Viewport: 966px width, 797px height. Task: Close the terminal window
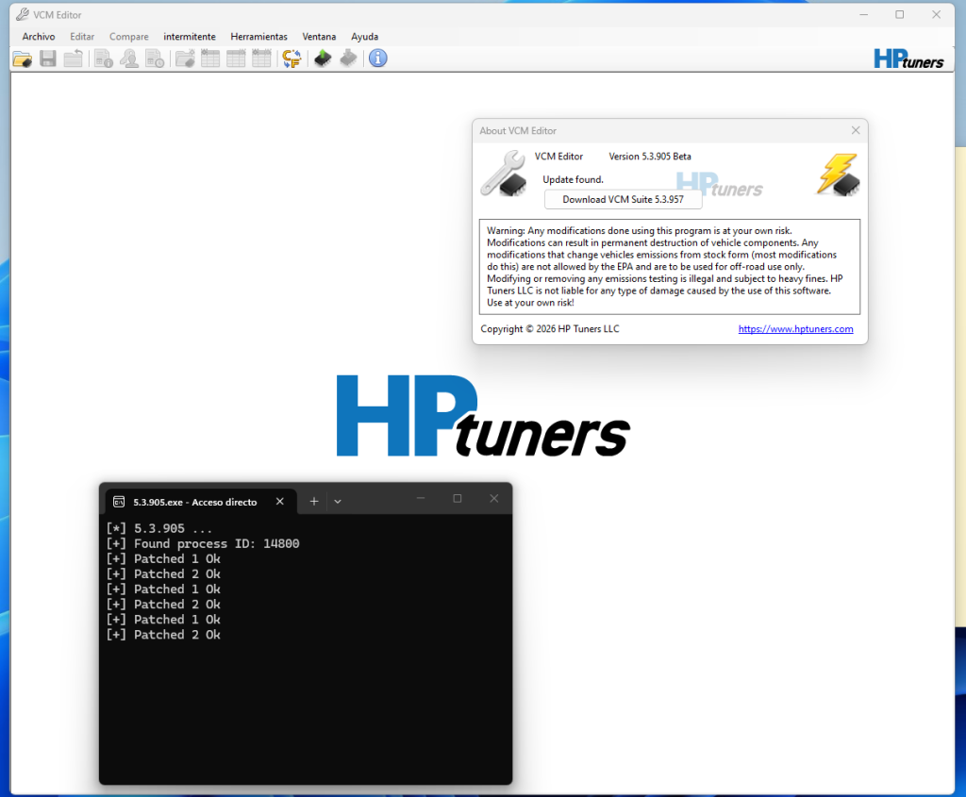(494, 498)
